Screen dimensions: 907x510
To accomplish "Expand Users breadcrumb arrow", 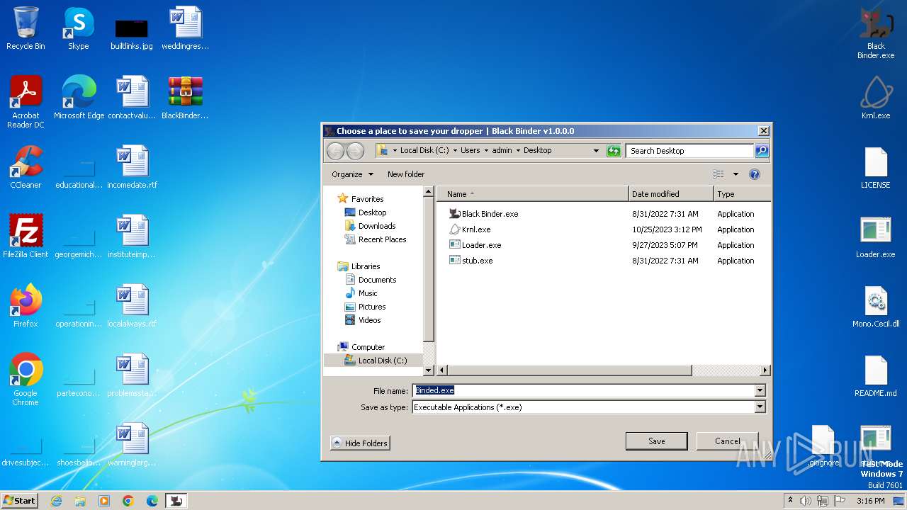I will [486, 150].
